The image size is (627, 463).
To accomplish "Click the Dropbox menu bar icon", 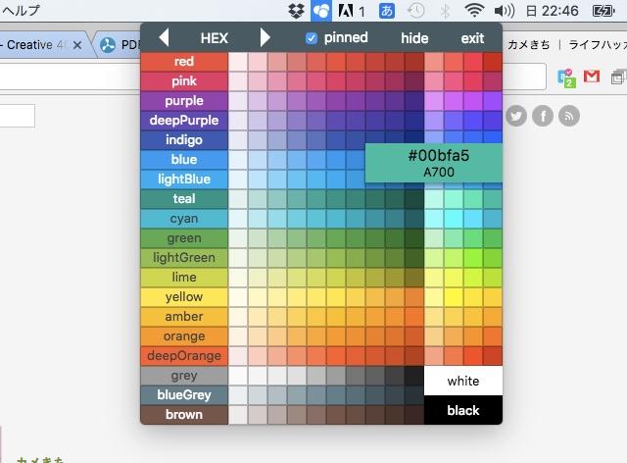I will pyautogui.click(x=296, y=11).
